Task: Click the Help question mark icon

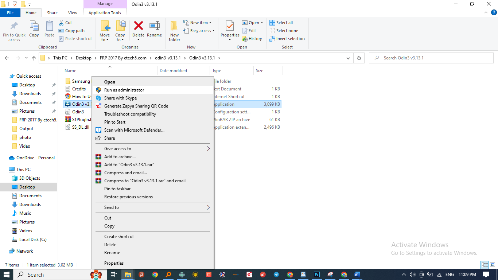Action: click(x=494, y=13)
